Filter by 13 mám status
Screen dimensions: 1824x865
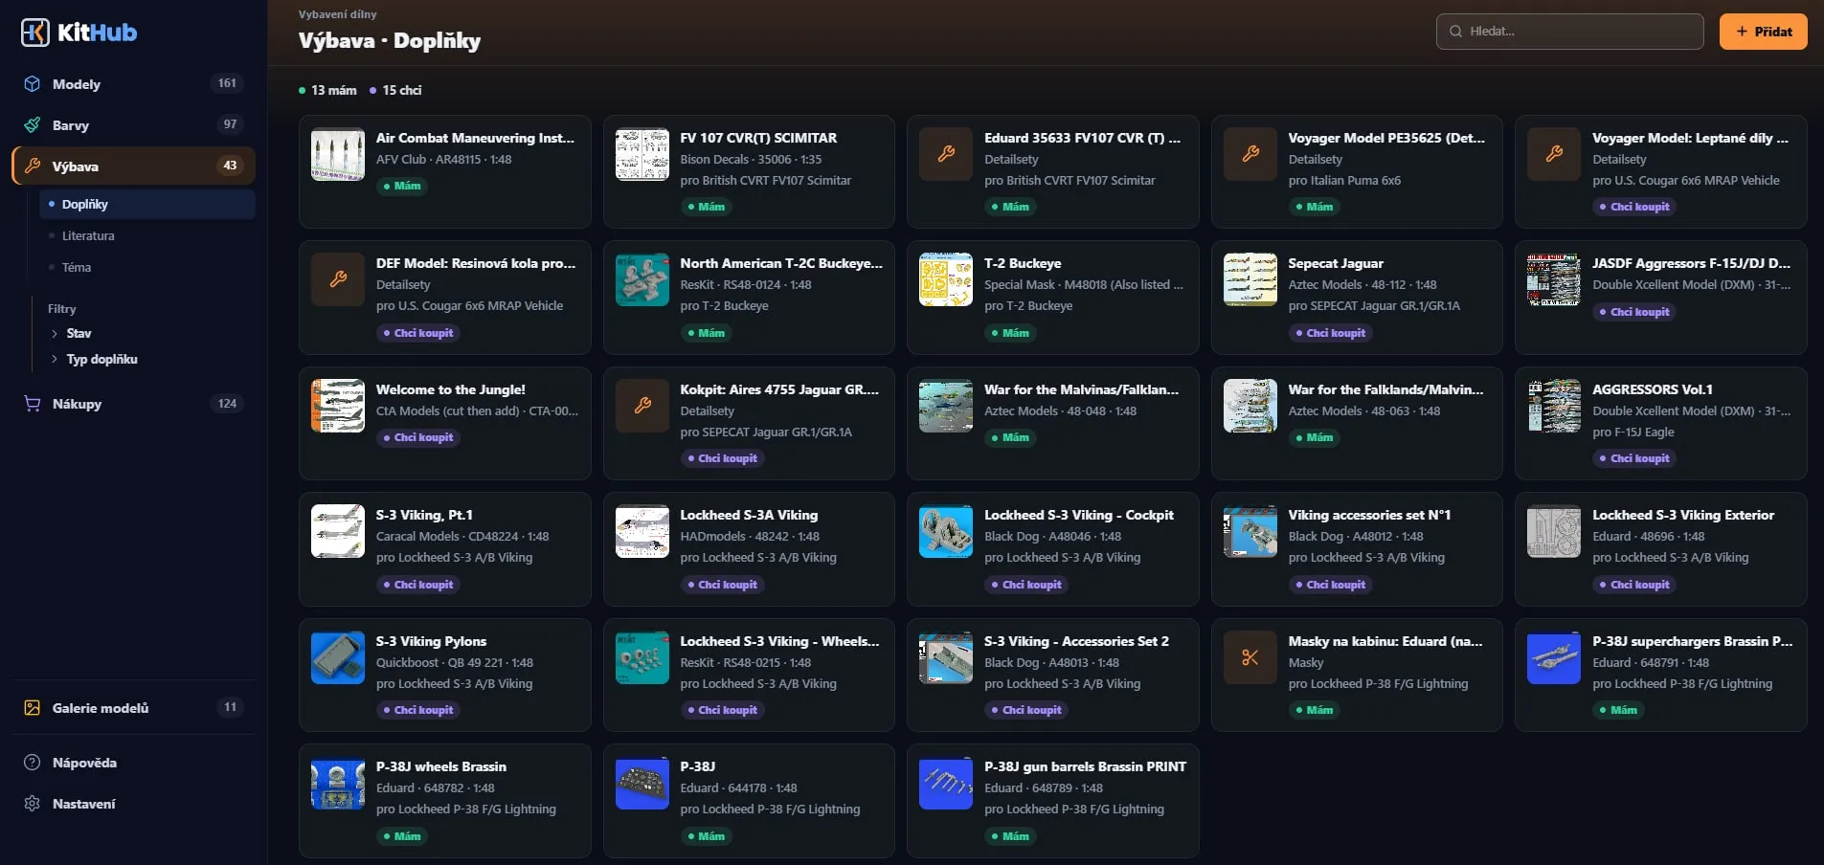(327, 91)
